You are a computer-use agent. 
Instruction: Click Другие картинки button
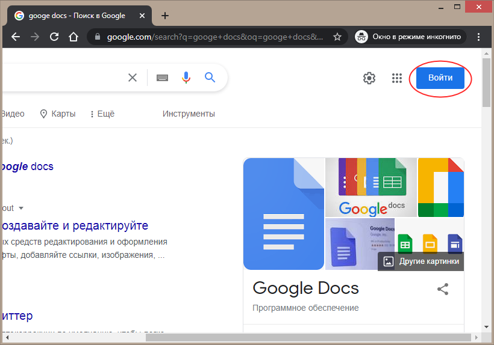click(421, 261)
